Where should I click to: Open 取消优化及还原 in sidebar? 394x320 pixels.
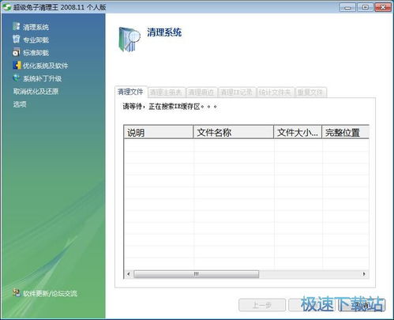(x=36, y=92)
